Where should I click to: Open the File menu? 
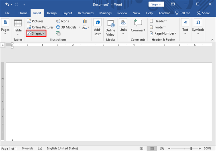tap(7, 13)
